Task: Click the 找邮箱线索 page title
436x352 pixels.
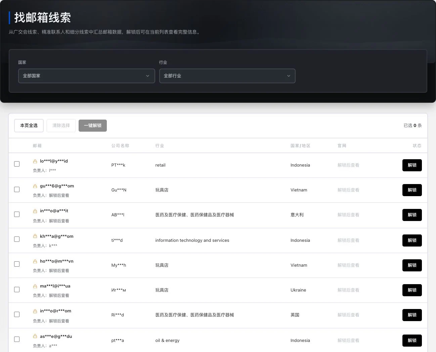Action: click(x=42, y=18)
